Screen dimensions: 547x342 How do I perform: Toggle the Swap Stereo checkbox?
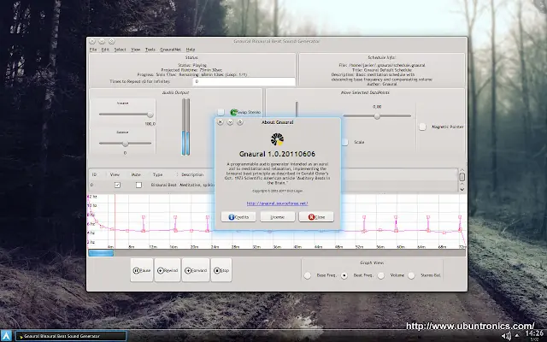pyautogui.click(x=221, y=112)
